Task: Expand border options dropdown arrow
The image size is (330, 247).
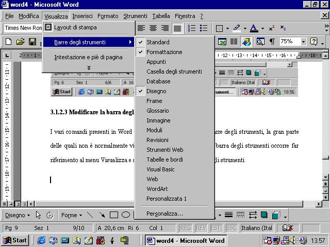Action: [227, 28]
